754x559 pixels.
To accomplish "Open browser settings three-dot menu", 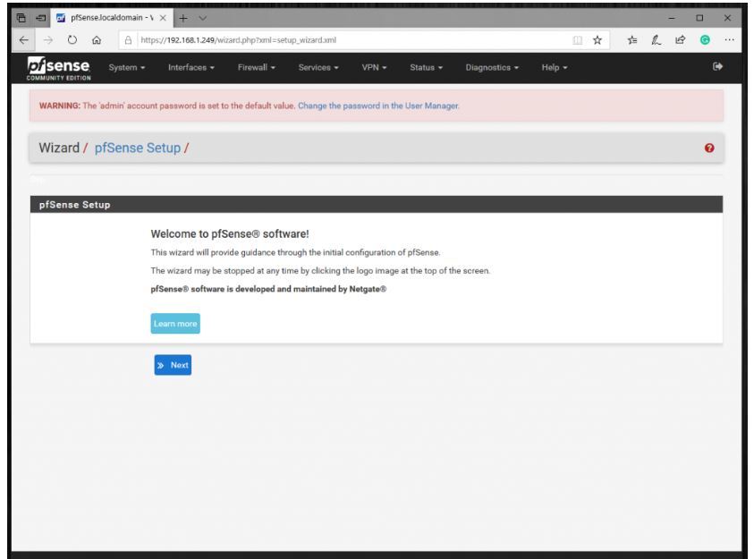I will coord(729,40).
